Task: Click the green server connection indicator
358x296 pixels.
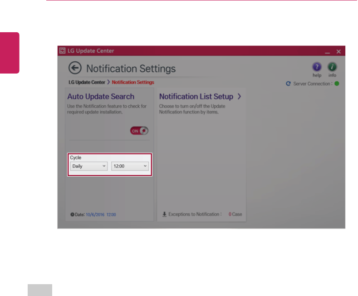Action: tap(337, 84)
